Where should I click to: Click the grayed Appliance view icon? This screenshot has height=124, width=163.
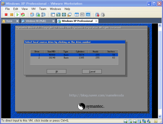pyautogui.click(x=82, y=15)
